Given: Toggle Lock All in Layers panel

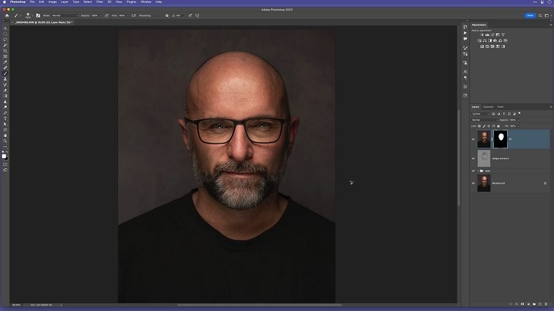Looking at the screenshot, I should click(499, 126).
